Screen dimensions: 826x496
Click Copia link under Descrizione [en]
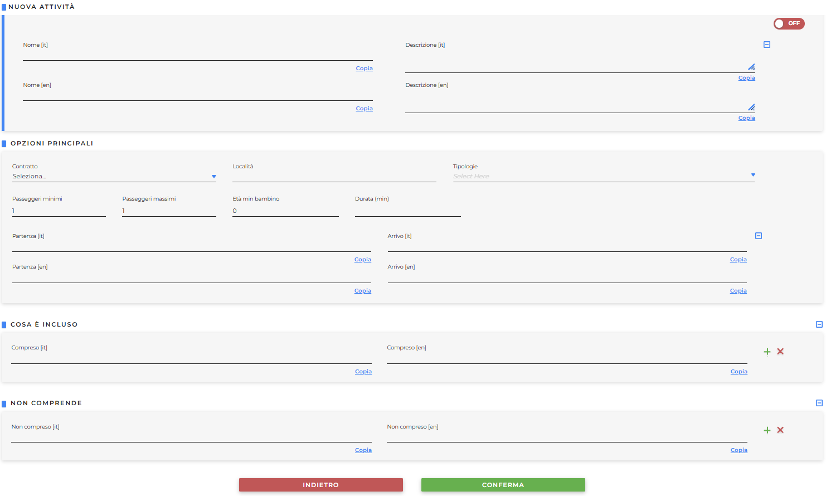coord(746,118)
